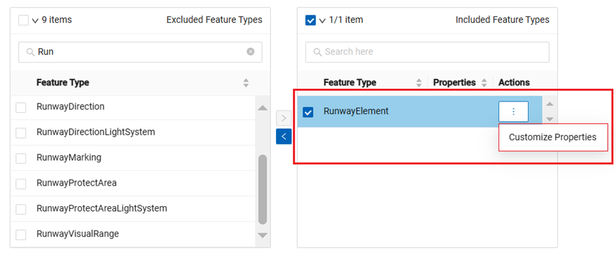
Task: Click the RunwayProtectArea row text
Action: coord(77,183)
